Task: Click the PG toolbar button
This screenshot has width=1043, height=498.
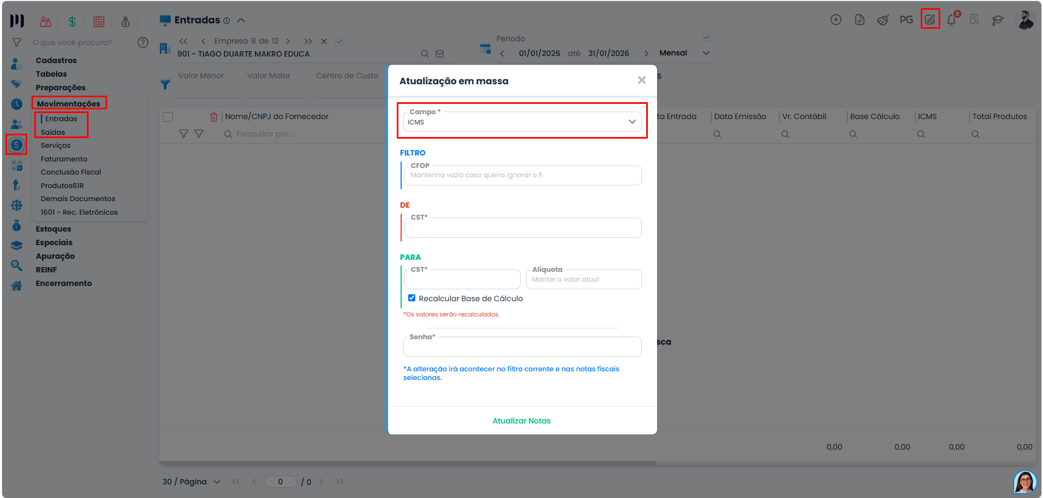Action: (x=906, y=20)
